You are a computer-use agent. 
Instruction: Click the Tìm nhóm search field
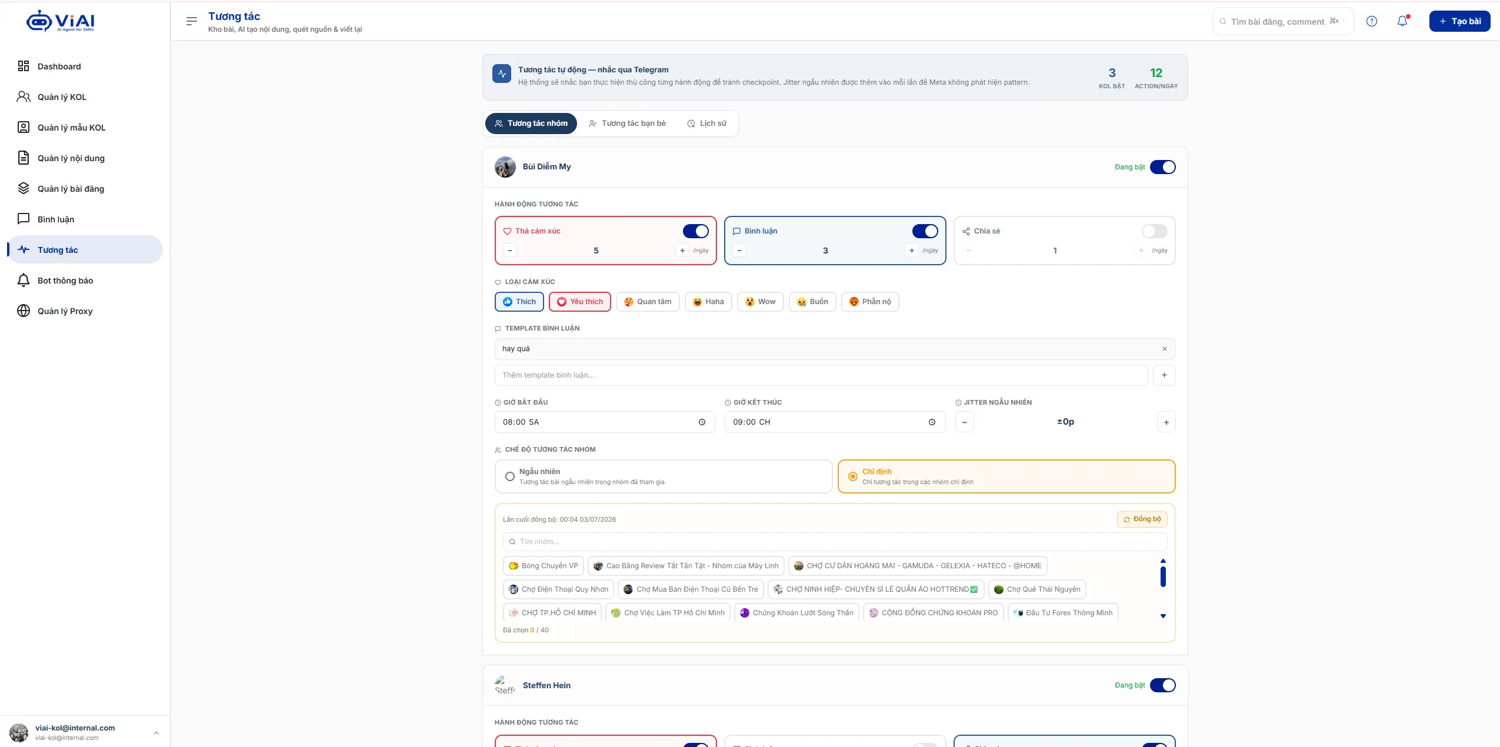click(x=835, y=542)
